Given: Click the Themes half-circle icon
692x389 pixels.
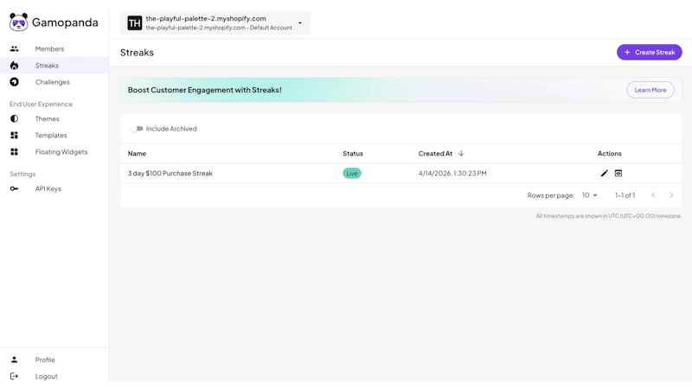Looking at the screenshot, I should 14,118.
